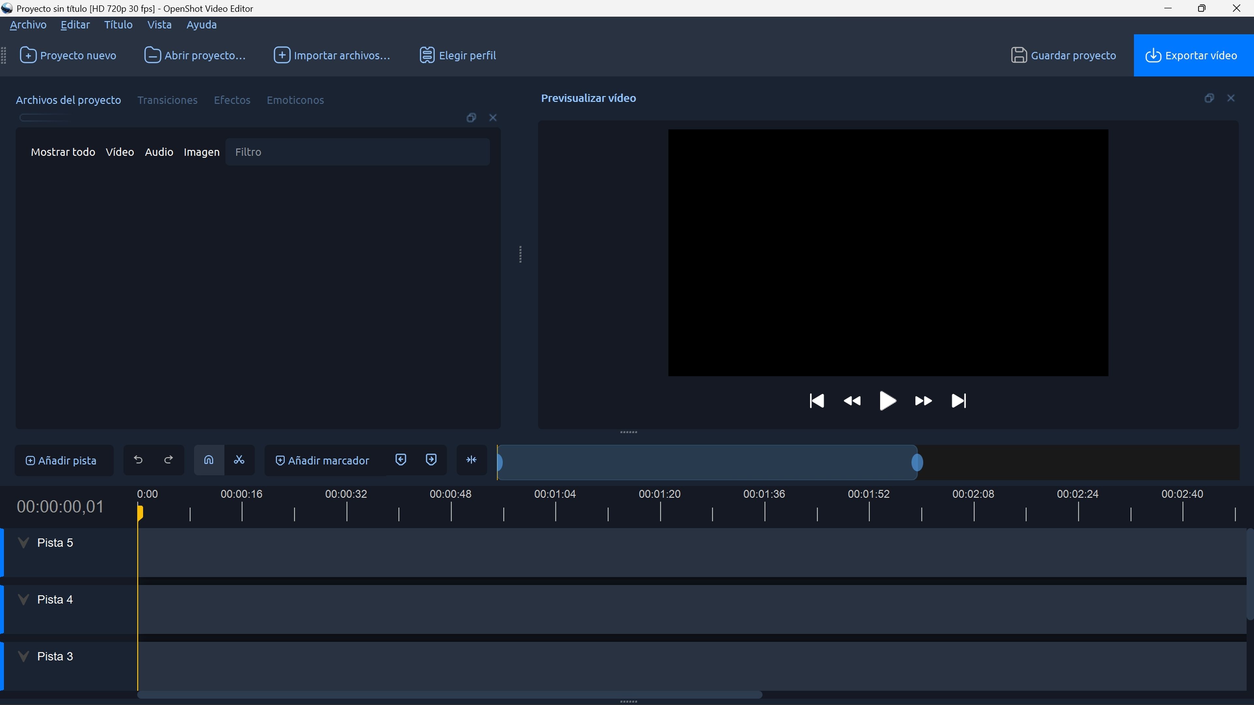Open a project with Abrir proyecto

coord(195,56)
